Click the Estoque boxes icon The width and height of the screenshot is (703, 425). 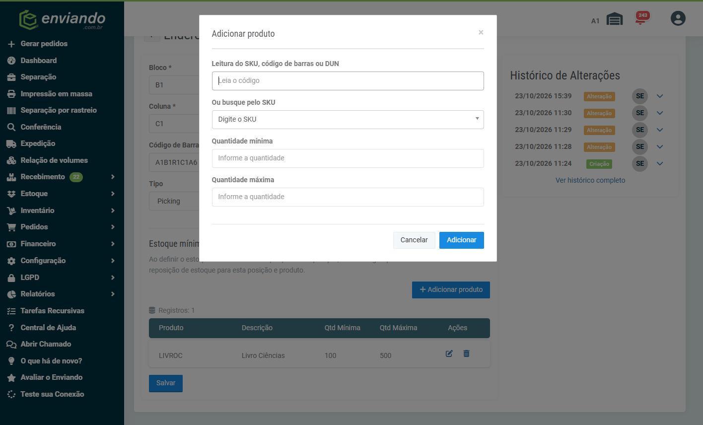click(11, 194)
